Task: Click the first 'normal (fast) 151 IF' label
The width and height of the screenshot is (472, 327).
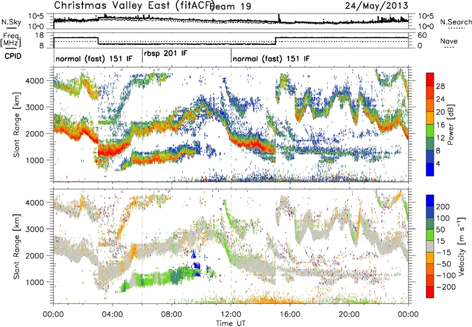Action: coord(94,58)
